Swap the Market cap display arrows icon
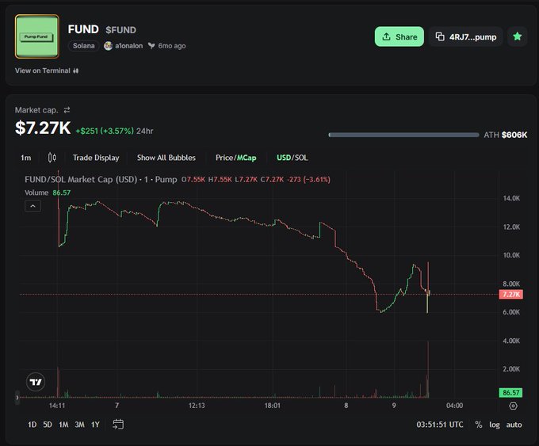539x446 pixels. pyautogui.click(x=67, y=110)
